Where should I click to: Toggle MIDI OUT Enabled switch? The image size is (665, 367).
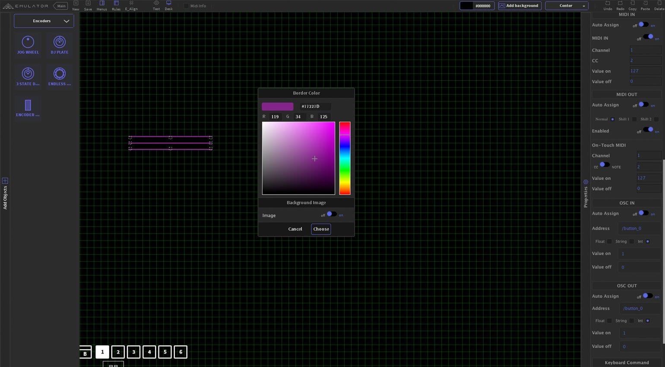pyautogui.click(x=648, y=130)
